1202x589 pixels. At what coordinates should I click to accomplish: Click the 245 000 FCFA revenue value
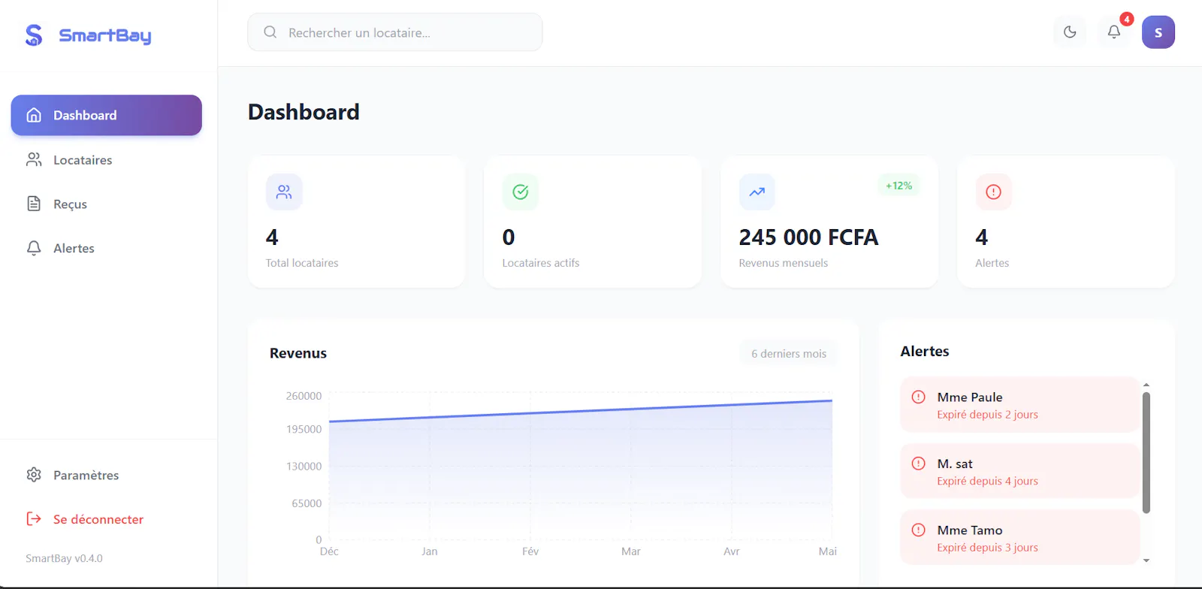tap(808, 237)
